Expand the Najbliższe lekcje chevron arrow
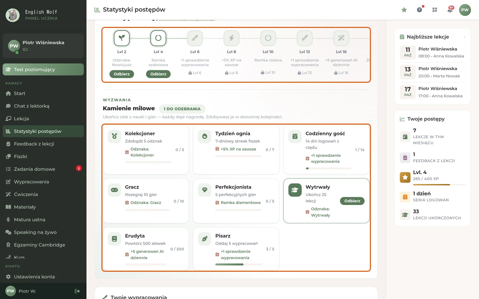Screen dimensions: 479x299 [464, 37]
